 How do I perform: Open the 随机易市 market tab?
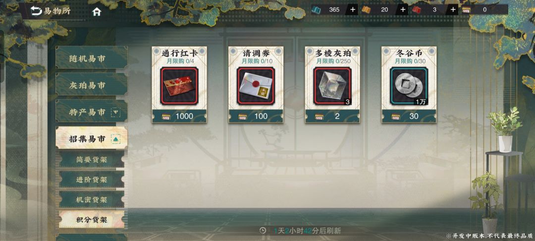tap(92, 59)
